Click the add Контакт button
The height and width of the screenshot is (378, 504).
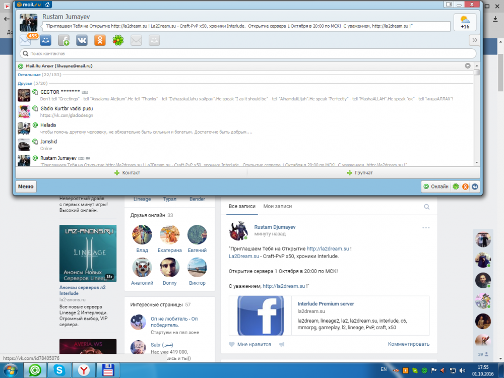click(127, 173)
